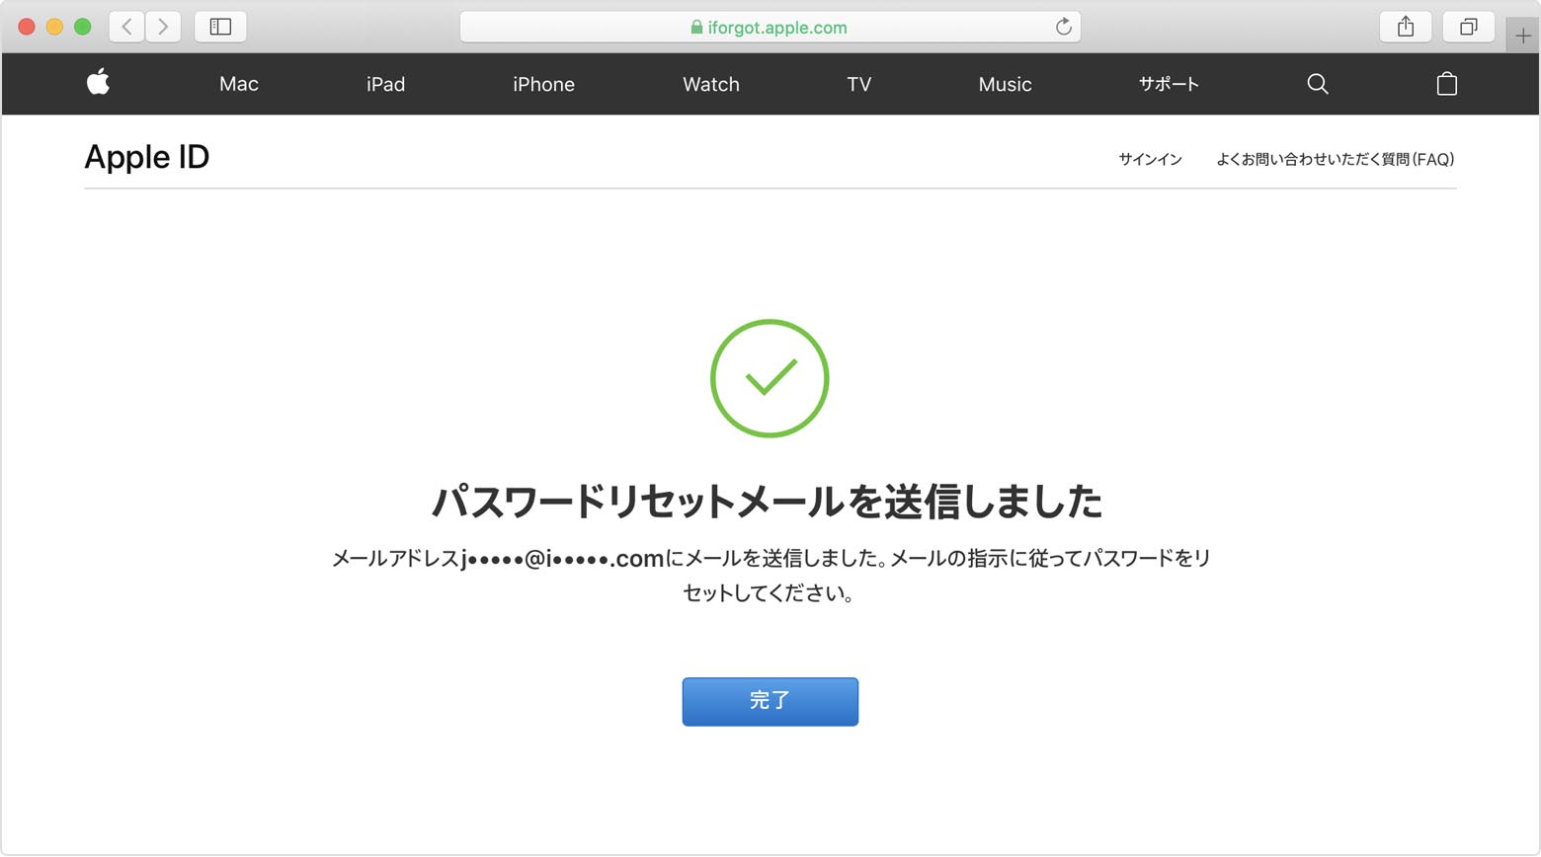
Task: Close the Safari window with red button
Action: [x=27, y=27]
